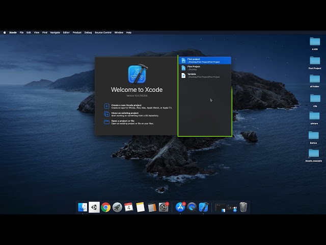Launch Unity from the dock
This screenshot has width=326, height=245.
tap(94, 207)
